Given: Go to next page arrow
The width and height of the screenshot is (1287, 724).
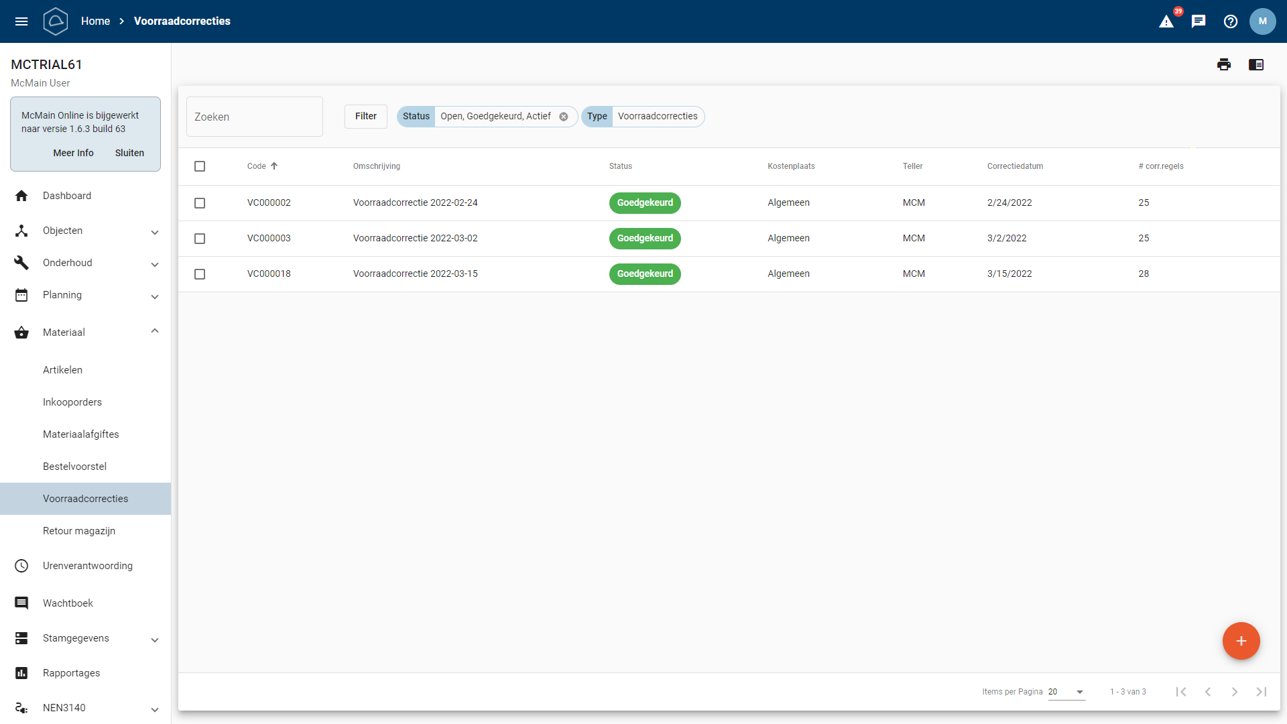Looking at the screenshot, I should coord(1234,692).
